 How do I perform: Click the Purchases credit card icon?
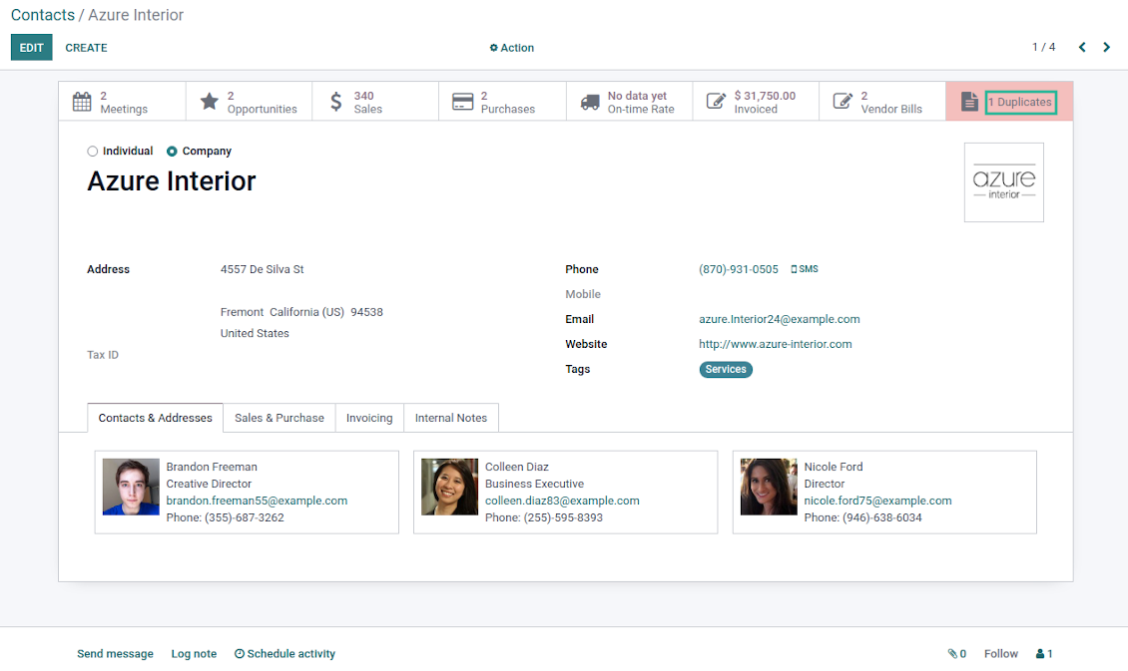pos(462,102)
